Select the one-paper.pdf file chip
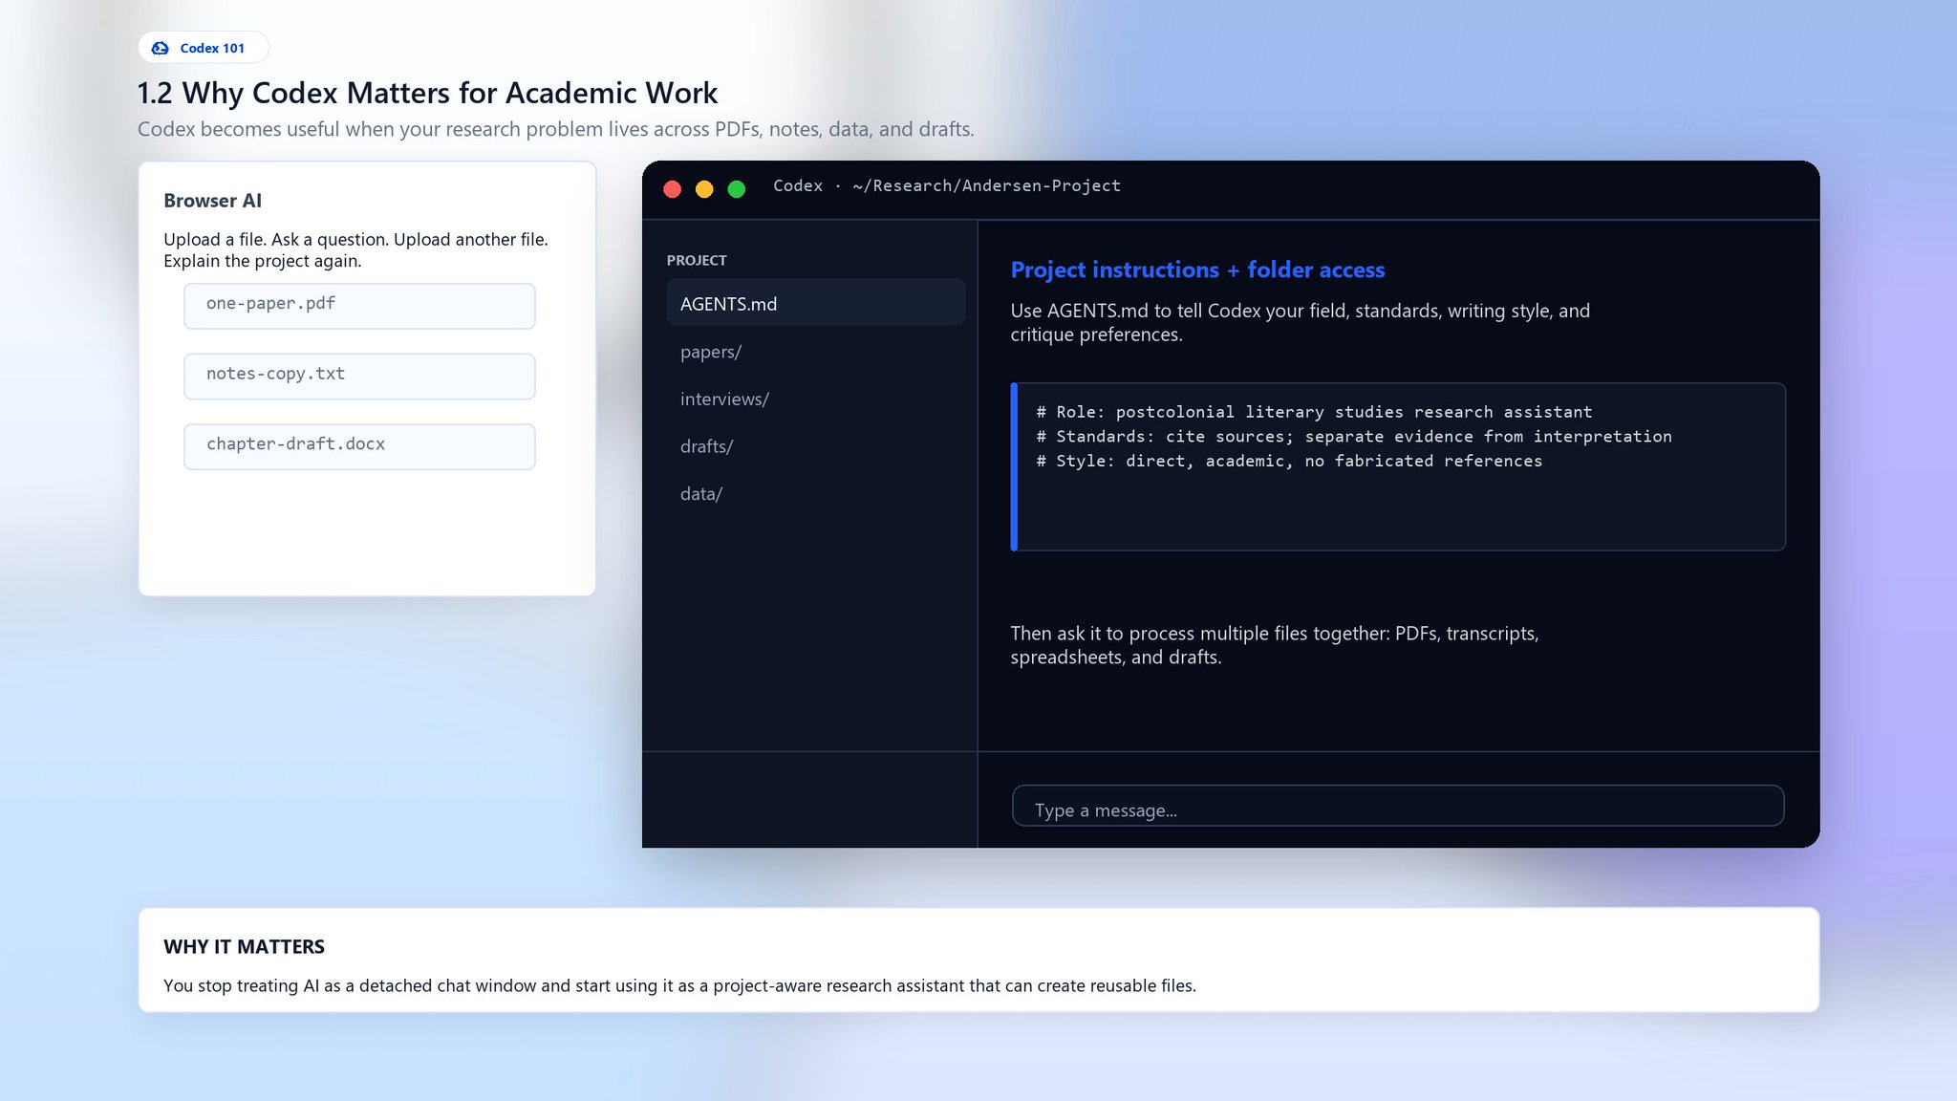 (359, 306)
